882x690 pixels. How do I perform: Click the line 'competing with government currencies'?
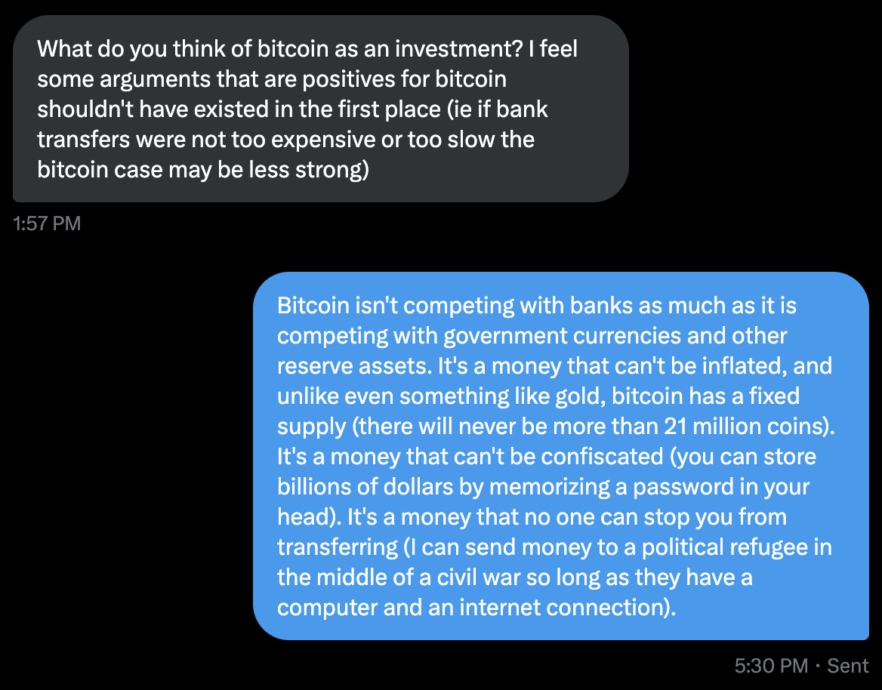point(532,336)
